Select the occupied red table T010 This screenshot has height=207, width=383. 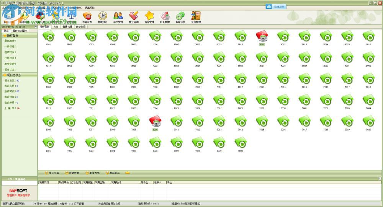pyautogui.click(x=155, y=123)
